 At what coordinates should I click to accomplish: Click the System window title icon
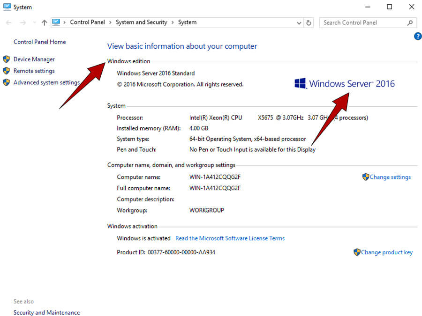tap(7, 7)
